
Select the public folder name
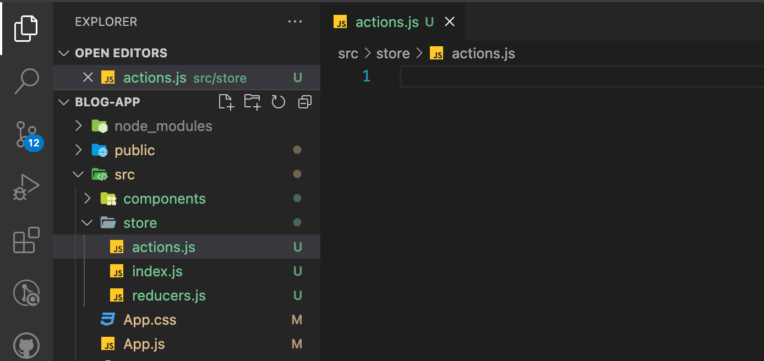click(x=135, y=150)
